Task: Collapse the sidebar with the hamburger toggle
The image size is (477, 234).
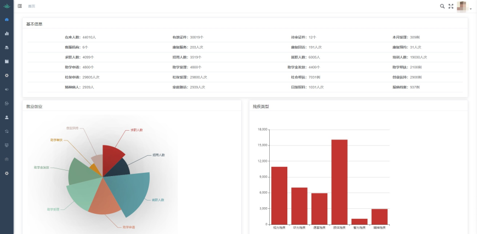Action: click(20, 6)
